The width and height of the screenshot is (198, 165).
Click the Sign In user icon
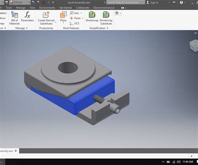click(x=148, y=3)
